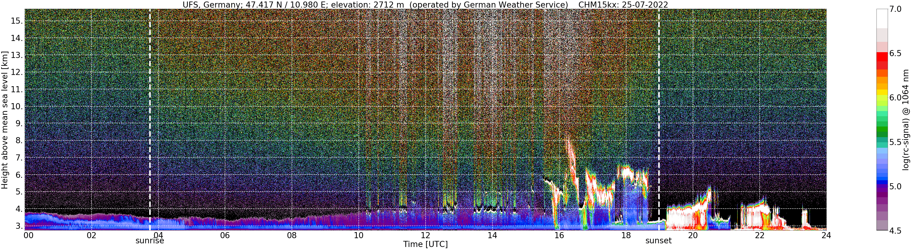Click the dark green colorbar segment above 5.5
The image size is (912, 250).
[882, 134]
